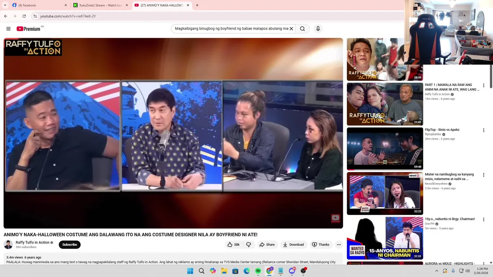Start voice search with the microphone

318,28
